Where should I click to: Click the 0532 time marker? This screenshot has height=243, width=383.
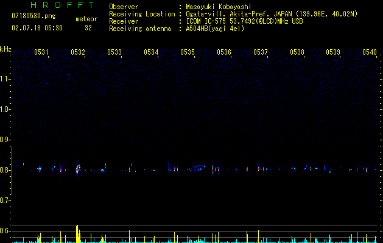(78, 52)
